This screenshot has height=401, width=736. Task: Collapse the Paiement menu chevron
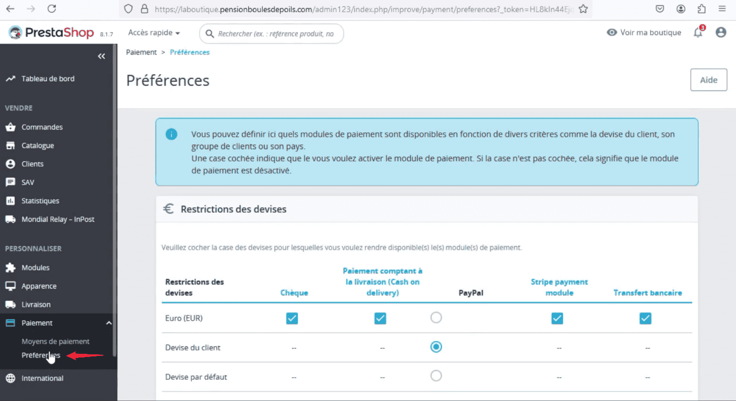109,323
